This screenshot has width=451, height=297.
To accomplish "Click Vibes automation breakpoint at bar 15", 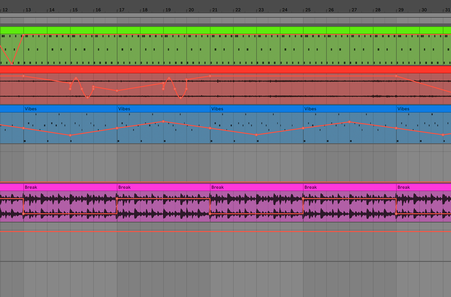I will [x=70, y=135].
